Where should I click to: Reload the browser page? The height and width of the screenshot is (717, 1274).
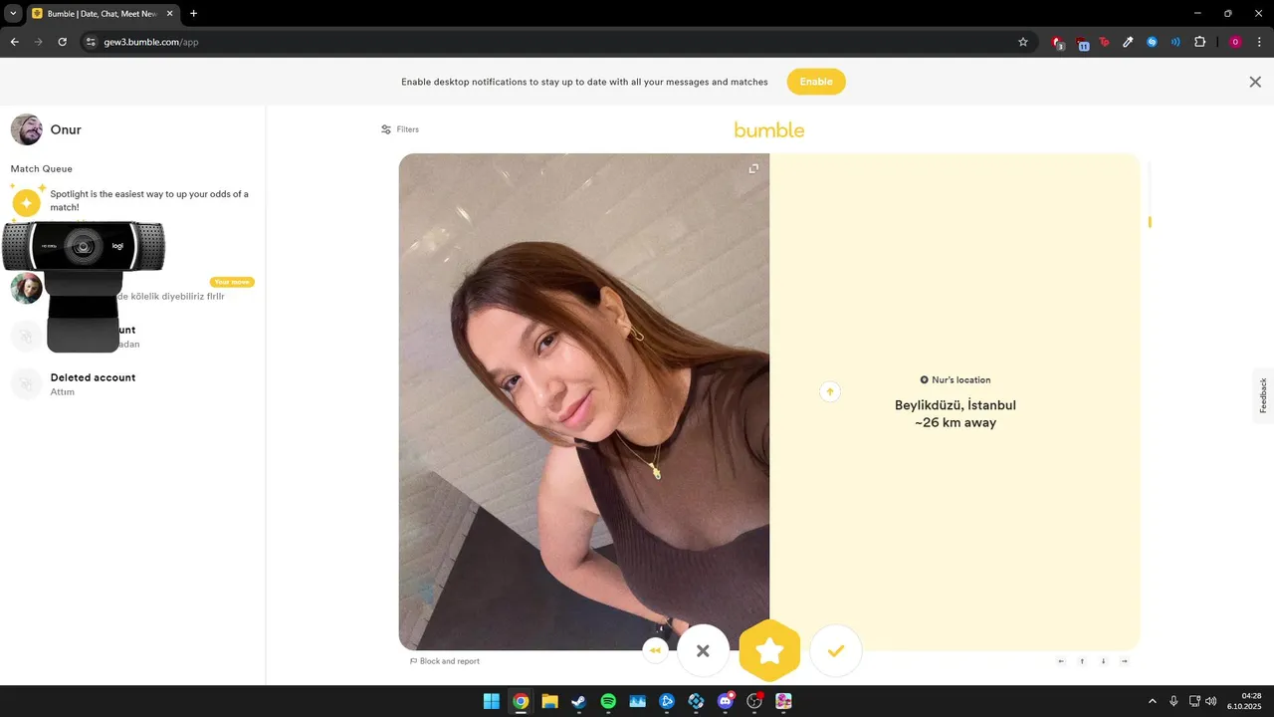[62, 42]
